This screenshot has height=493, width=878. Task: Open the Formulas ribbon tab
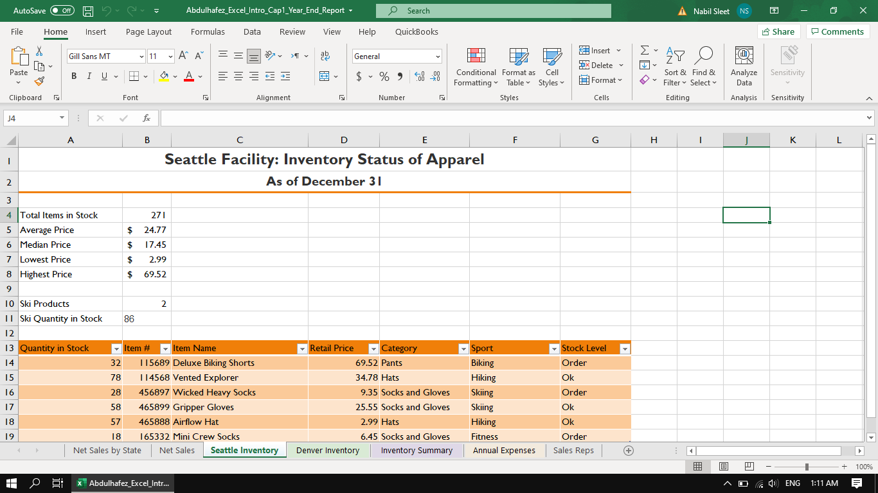click(x=208, y=31)
